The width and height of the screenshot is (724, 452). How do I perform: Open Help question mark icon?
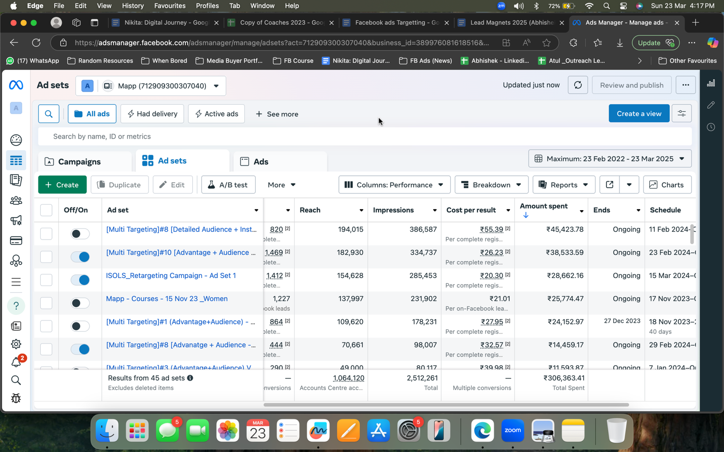point(16,306)
